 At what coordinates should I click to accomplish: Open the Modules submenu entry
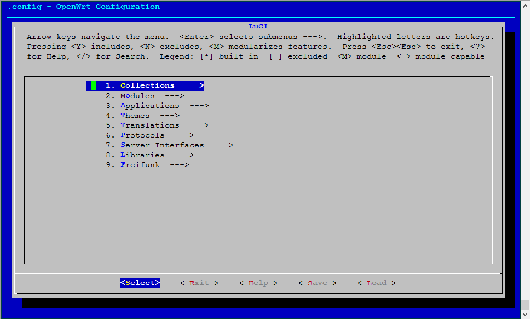point(145,96)
